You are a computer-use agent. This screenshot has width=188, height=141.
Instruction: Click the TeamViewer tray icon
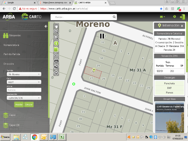(x=156, y=137)
